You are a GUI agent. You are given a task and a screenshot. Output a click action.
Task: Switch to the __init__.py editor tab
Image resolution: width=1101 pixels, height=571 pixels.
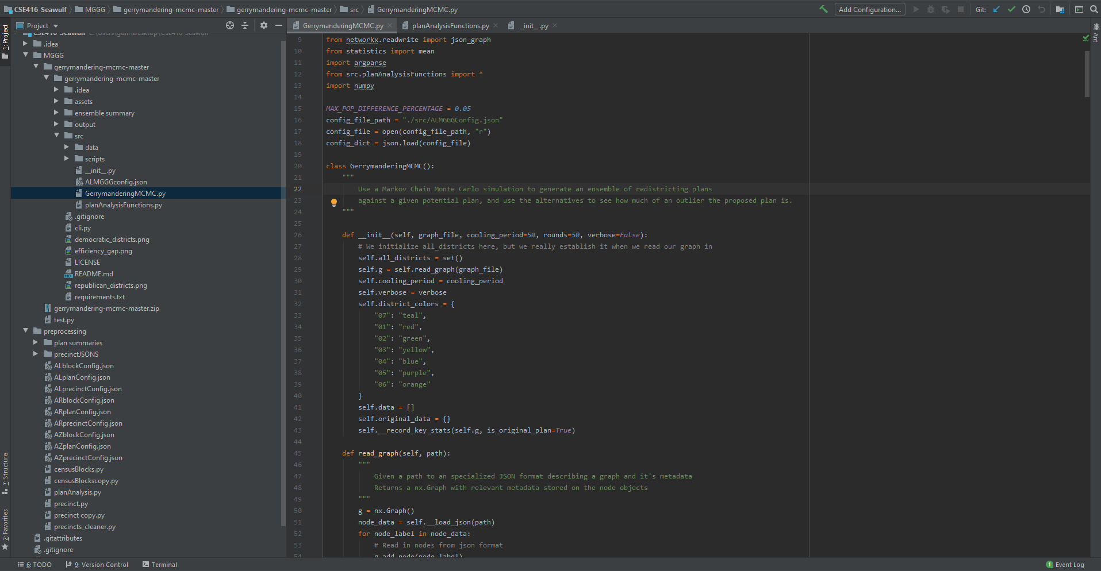[532, 26]
